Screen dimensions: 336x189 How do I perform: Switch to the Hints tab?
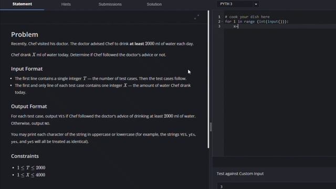coord(66,4)
